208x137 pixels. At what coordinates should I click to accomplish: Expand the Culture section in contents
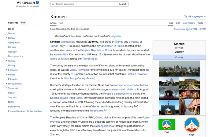pos(6,61)
